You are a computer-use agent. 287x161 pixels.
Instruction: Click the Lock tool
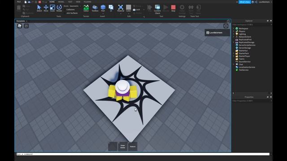pos(136,9)
